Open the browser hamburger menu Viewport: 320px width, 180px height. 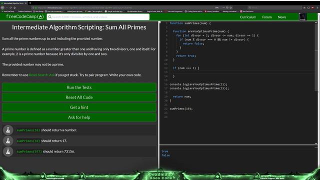[317, 7]
